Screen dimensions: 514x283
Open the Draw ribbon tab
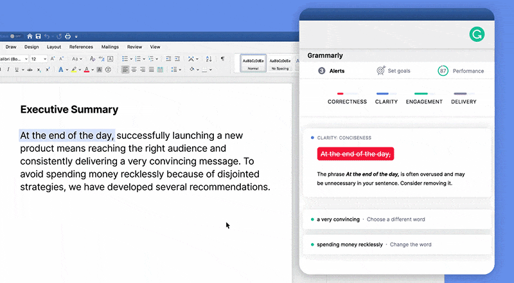point(11,47)
